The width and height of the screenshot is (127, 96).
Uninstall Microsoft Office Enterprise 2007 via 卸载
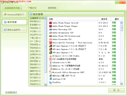[x=114, y=72]
